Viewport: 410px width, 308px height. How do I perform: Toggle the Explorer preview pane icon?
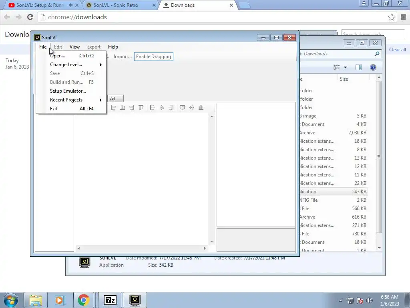[359, 67]
